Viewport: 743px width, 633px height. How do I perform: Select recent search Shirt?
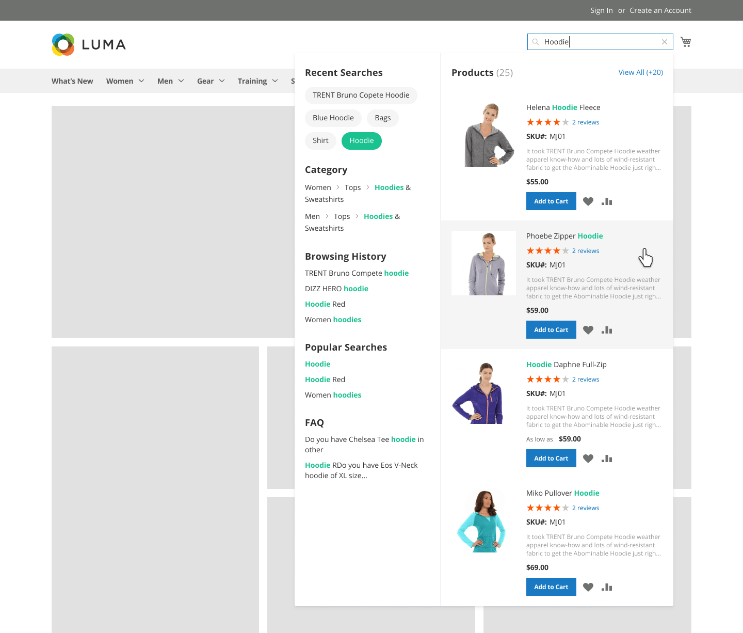click(320, 140)
